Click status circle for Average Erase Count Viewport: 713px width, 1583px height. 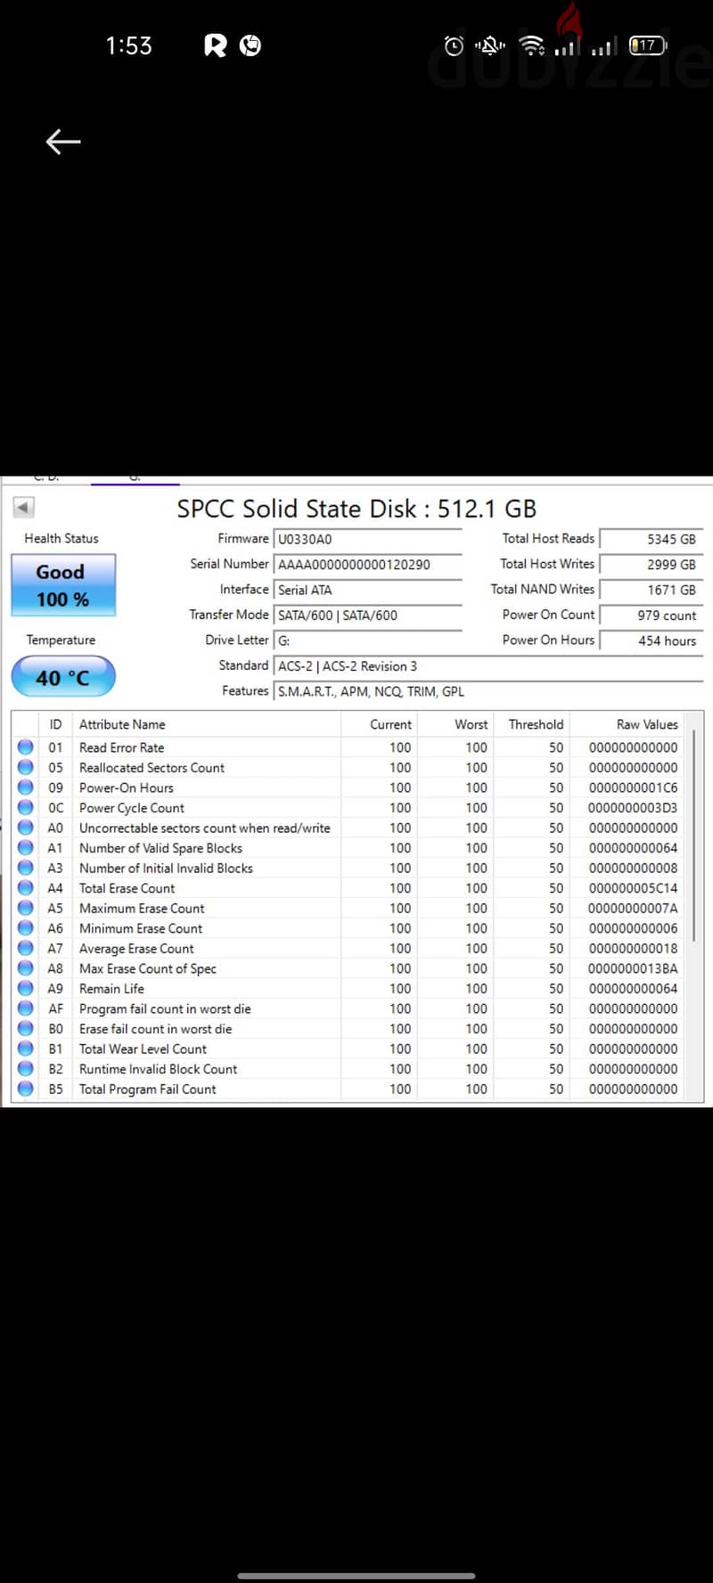pos(26,949)
